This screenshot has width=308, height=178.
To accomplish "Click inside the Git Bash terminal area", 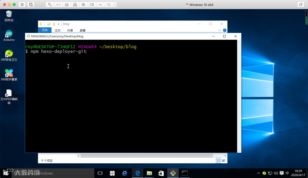I will [131, 96].
